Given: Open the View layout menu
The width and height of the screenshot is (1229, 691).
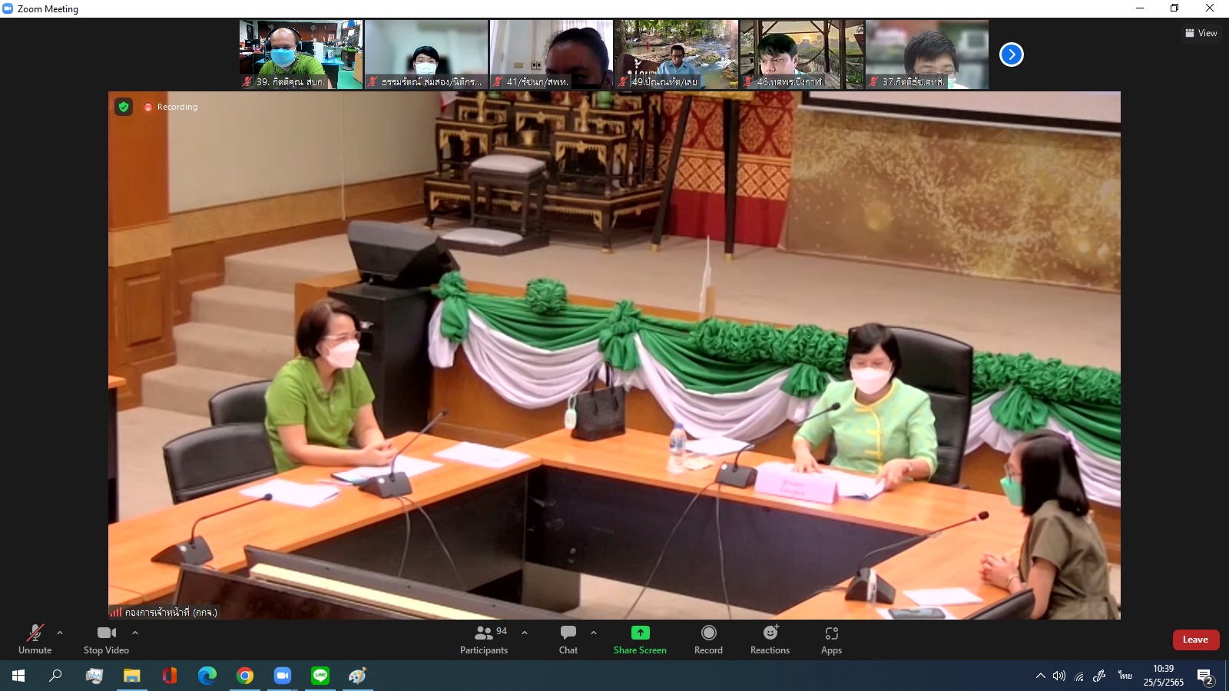Looking at the screenshot, I should (x=1201, y=33).
